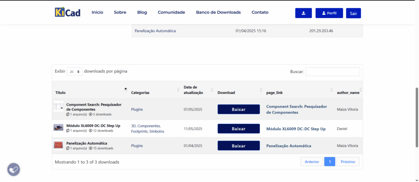Click the upload icon button
This screenshot has width=419, height=182.
303,13
